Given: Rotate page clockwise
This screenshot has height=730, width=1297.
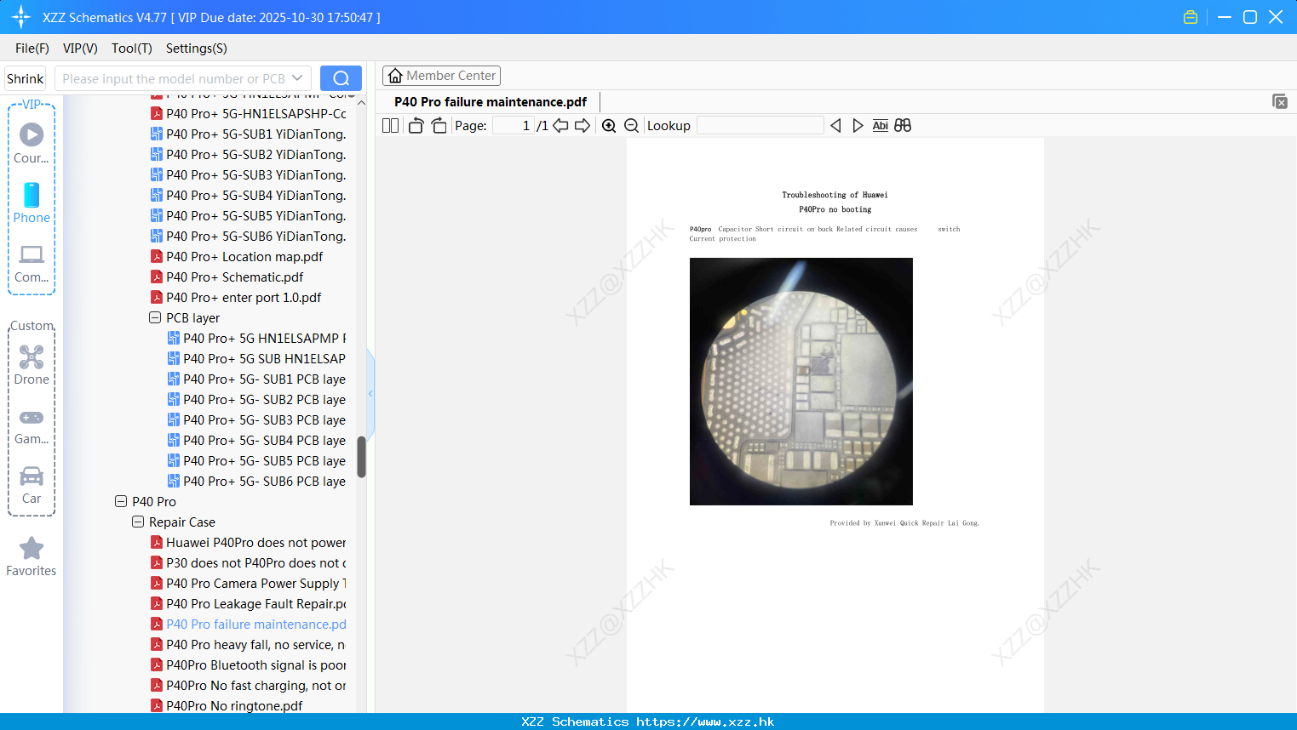Looking at the screenshot, I should pos(439,126).
